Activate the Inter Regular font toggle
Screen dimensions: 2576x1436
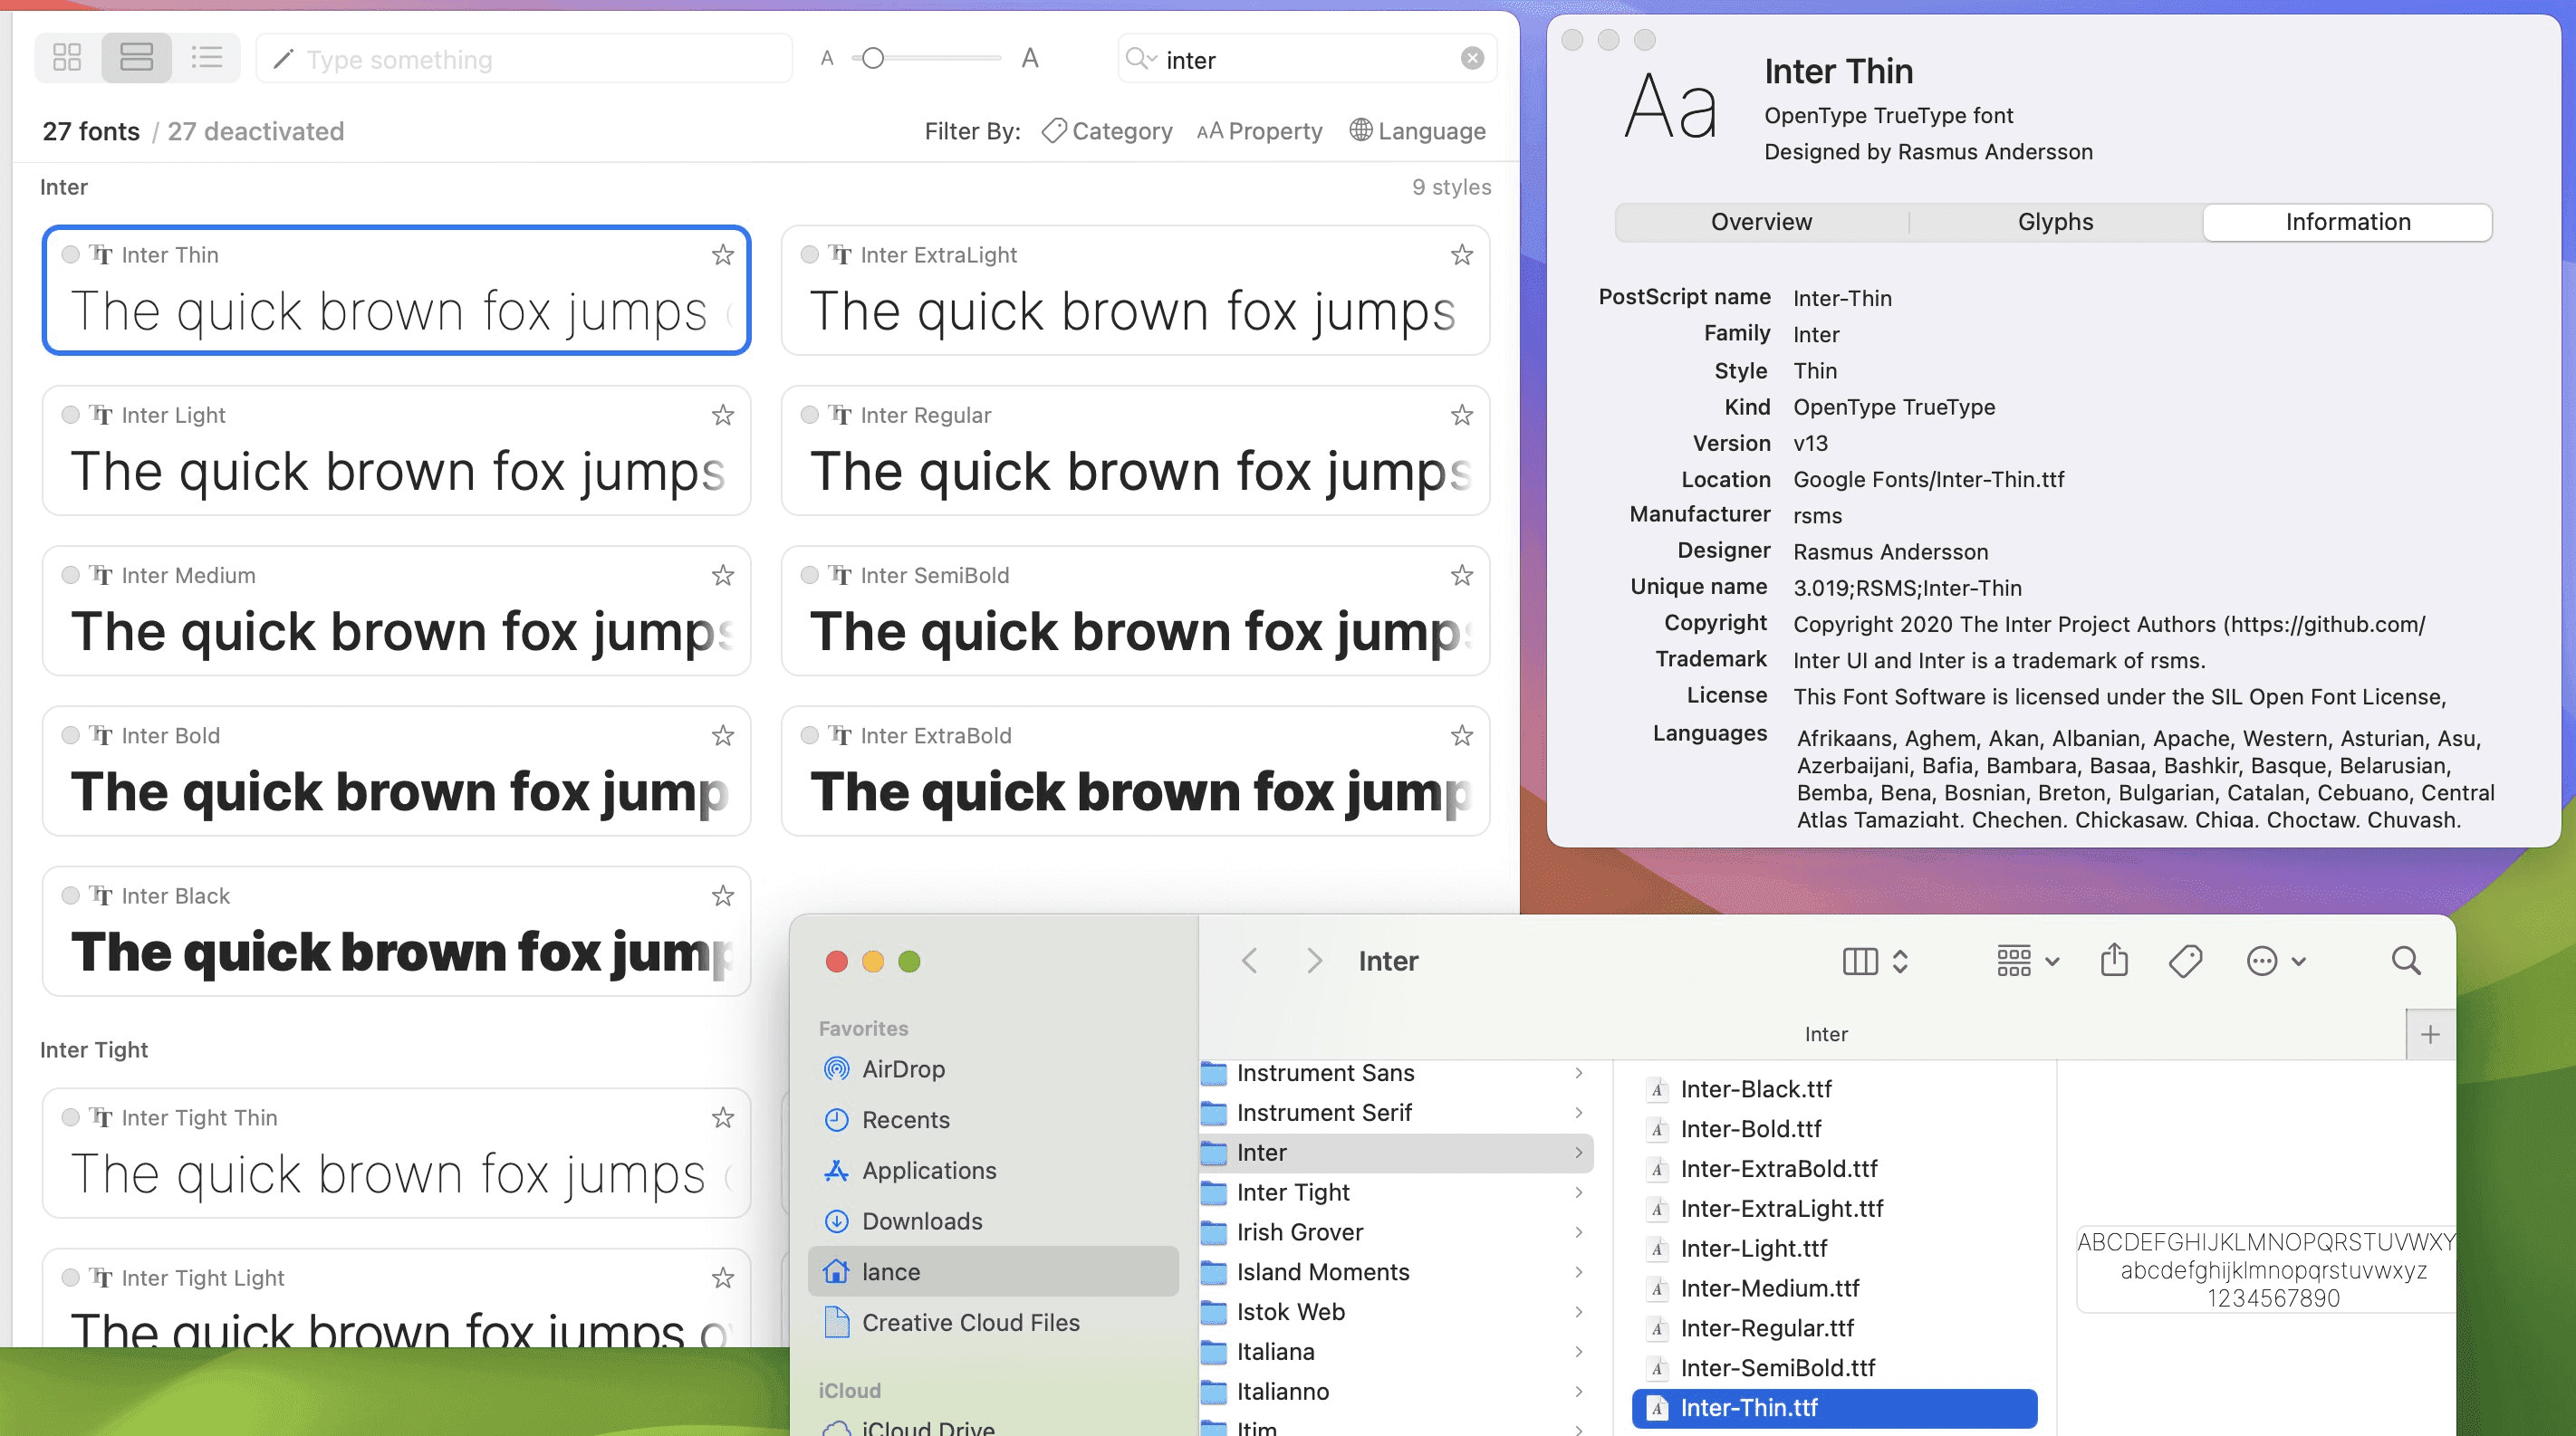pyautogui.click(x=810, y=415)
